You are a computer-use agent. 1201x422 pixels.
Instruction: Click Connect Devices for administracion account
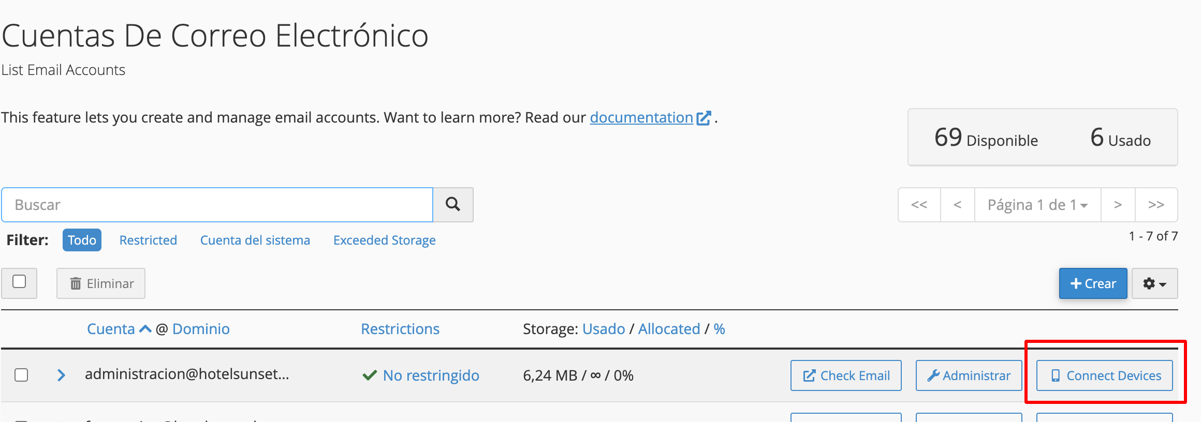click(1104, 375)
